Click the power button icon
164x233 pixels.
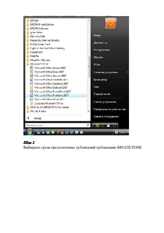coord(97,125)
